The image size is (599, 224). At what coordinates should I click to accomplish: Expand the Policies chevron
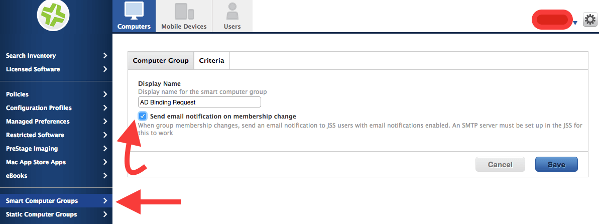click(x=105, y=94)
